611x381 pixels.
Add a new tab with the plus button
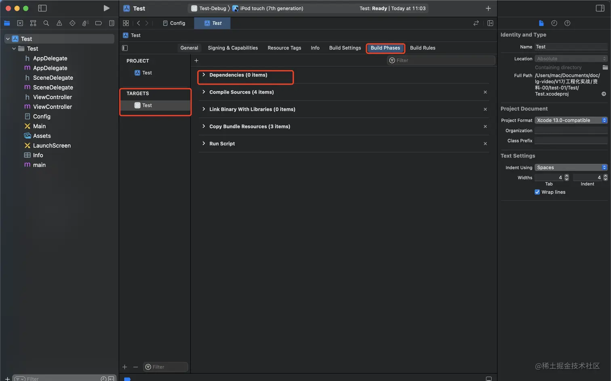(488, 8)
